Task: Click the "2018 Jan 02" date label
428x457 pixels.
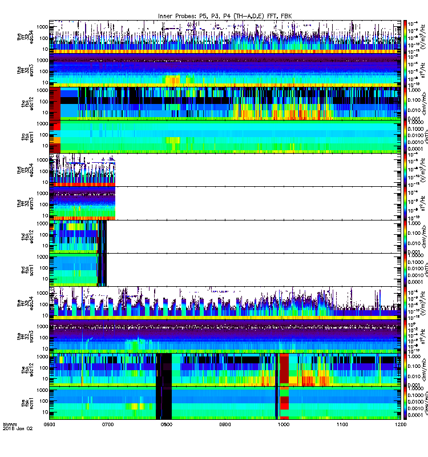Action: (x=18, y=429)
